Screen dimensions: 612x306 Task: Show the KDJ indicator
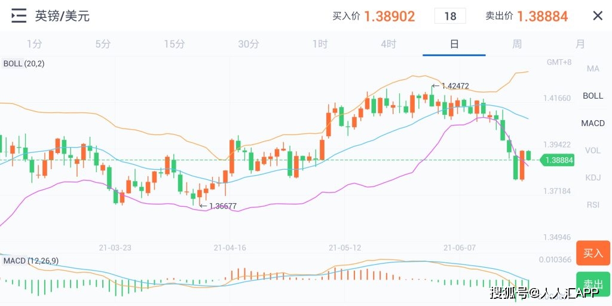tap(593, 178)
